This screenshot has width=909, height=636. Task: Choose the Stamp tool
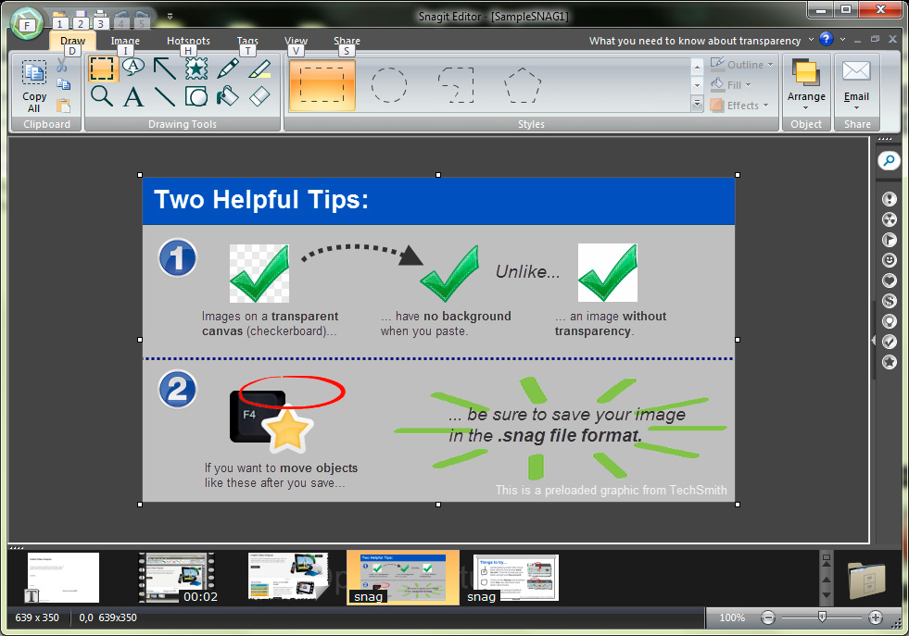pos(196,67)
